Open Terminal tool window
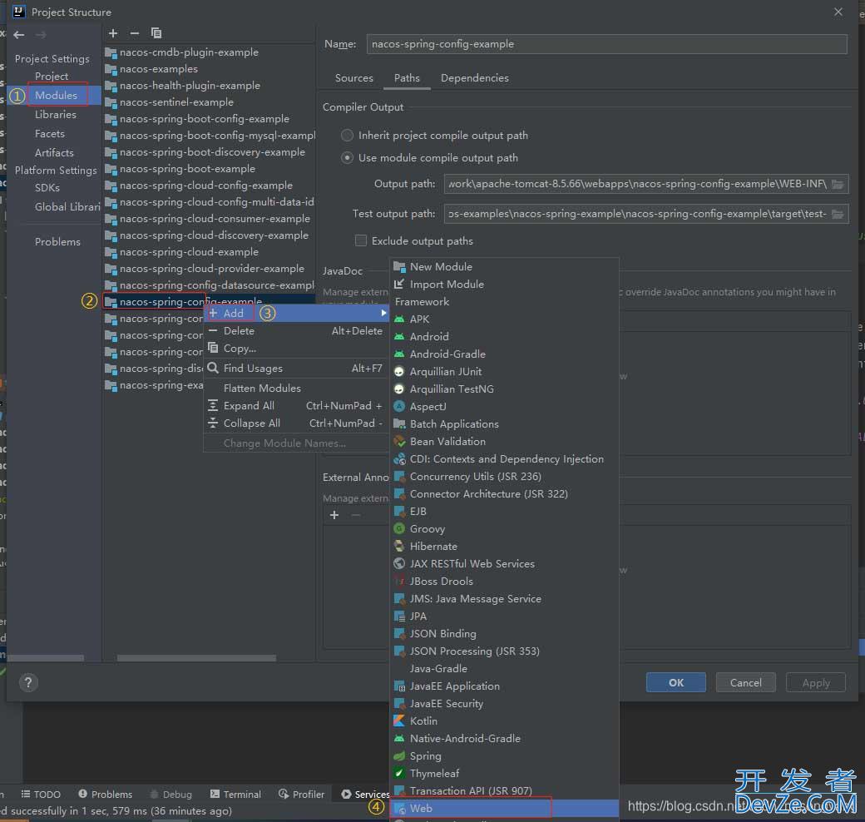This screenshot has height=822, width=865. point(235,794)
